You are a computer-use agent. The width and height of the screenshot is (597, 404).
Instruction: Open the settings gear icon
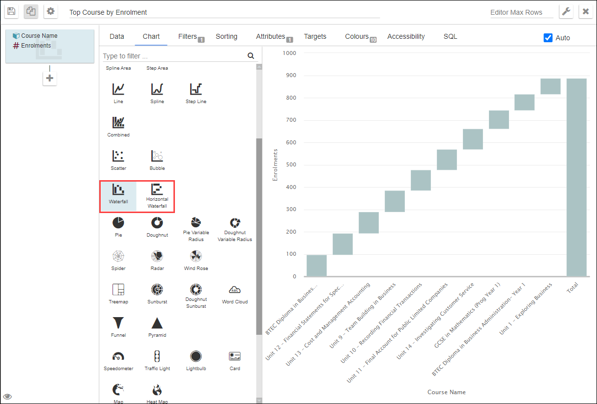click(51, 11)
